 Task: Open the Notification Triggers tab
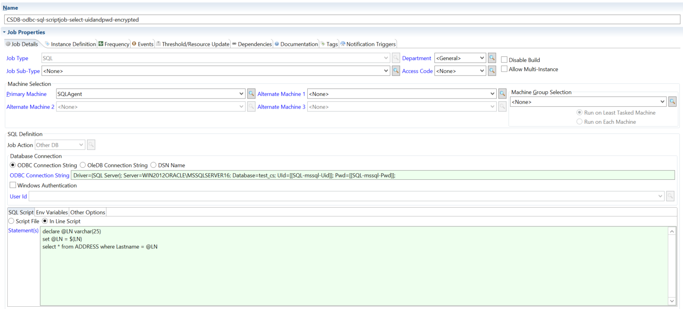tap(368, 44)
